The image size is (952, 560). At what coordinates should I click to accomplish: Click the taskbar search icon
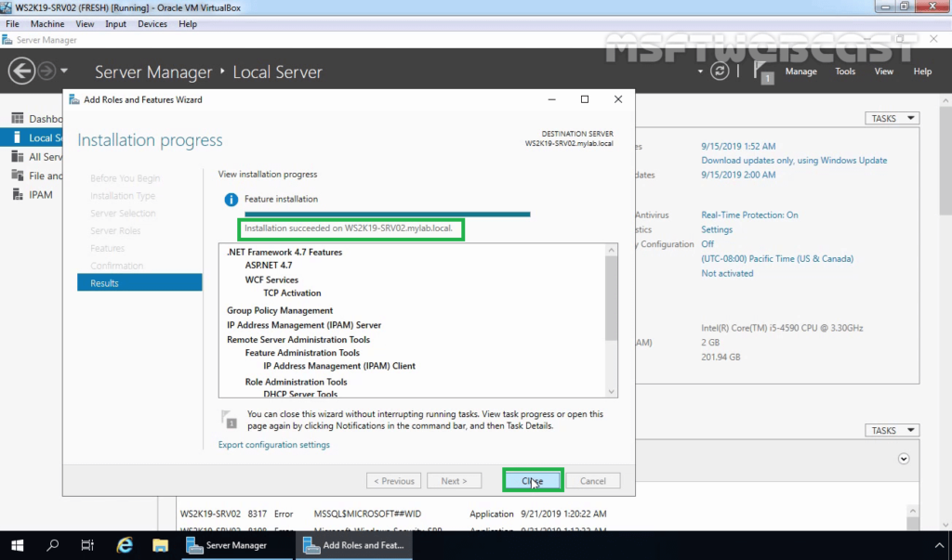point(53,545)
